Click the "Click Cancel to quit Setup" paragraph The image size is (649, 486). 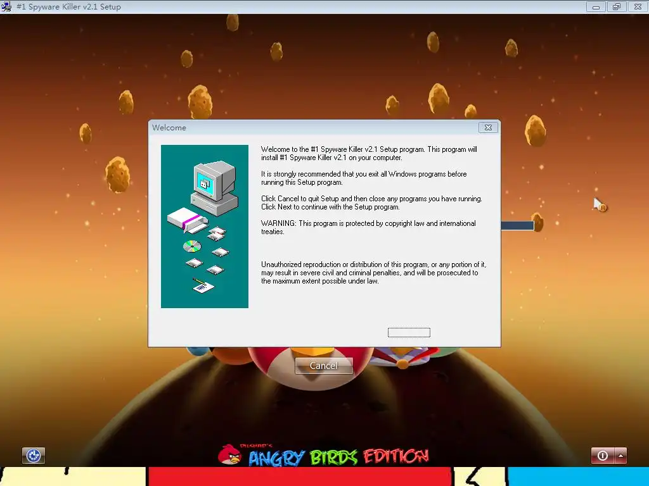click(x=371, y=203)
